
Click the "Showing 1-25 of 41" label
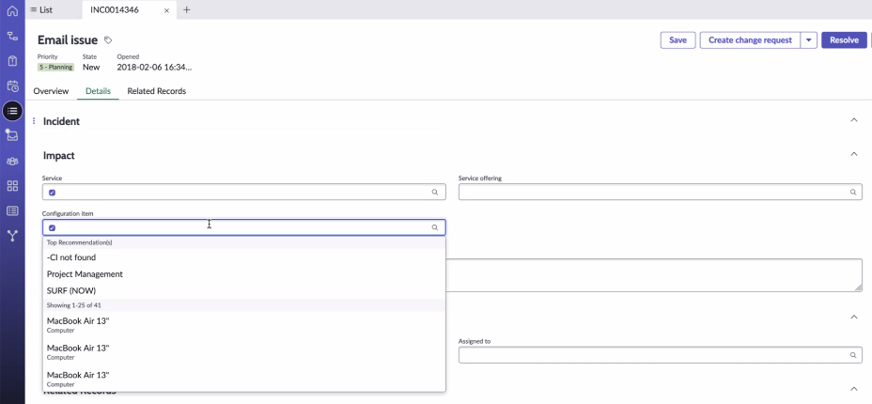(74, 305)
